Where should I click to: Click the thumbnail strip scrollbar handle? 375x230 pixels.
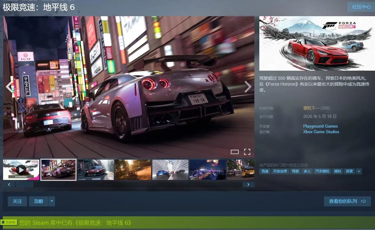point(25,185)
